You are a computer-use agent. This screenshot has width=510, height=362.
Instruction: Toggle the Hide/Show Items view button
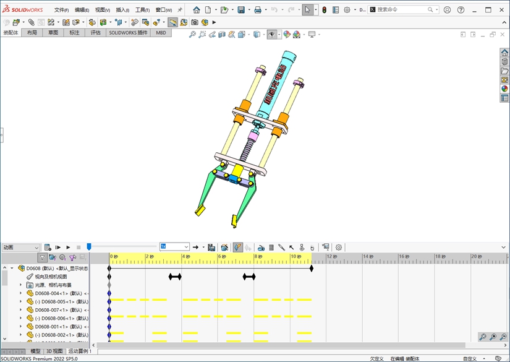click(271, 35)
